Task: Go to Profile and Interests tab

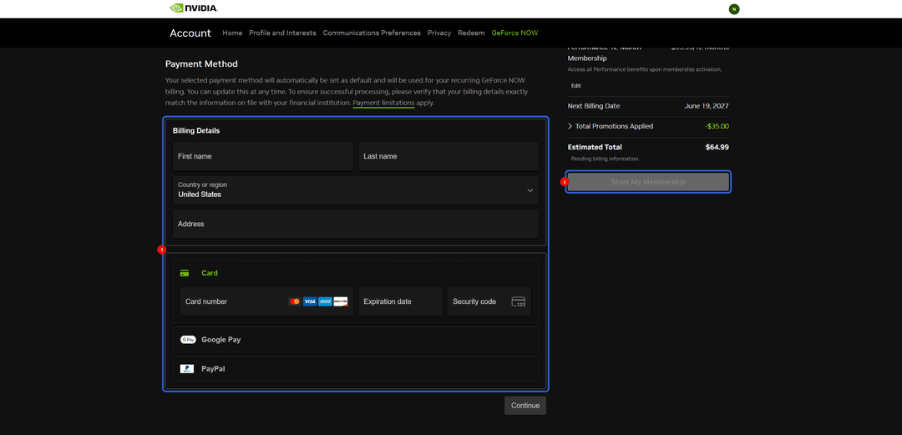Action: click(282, 33)
